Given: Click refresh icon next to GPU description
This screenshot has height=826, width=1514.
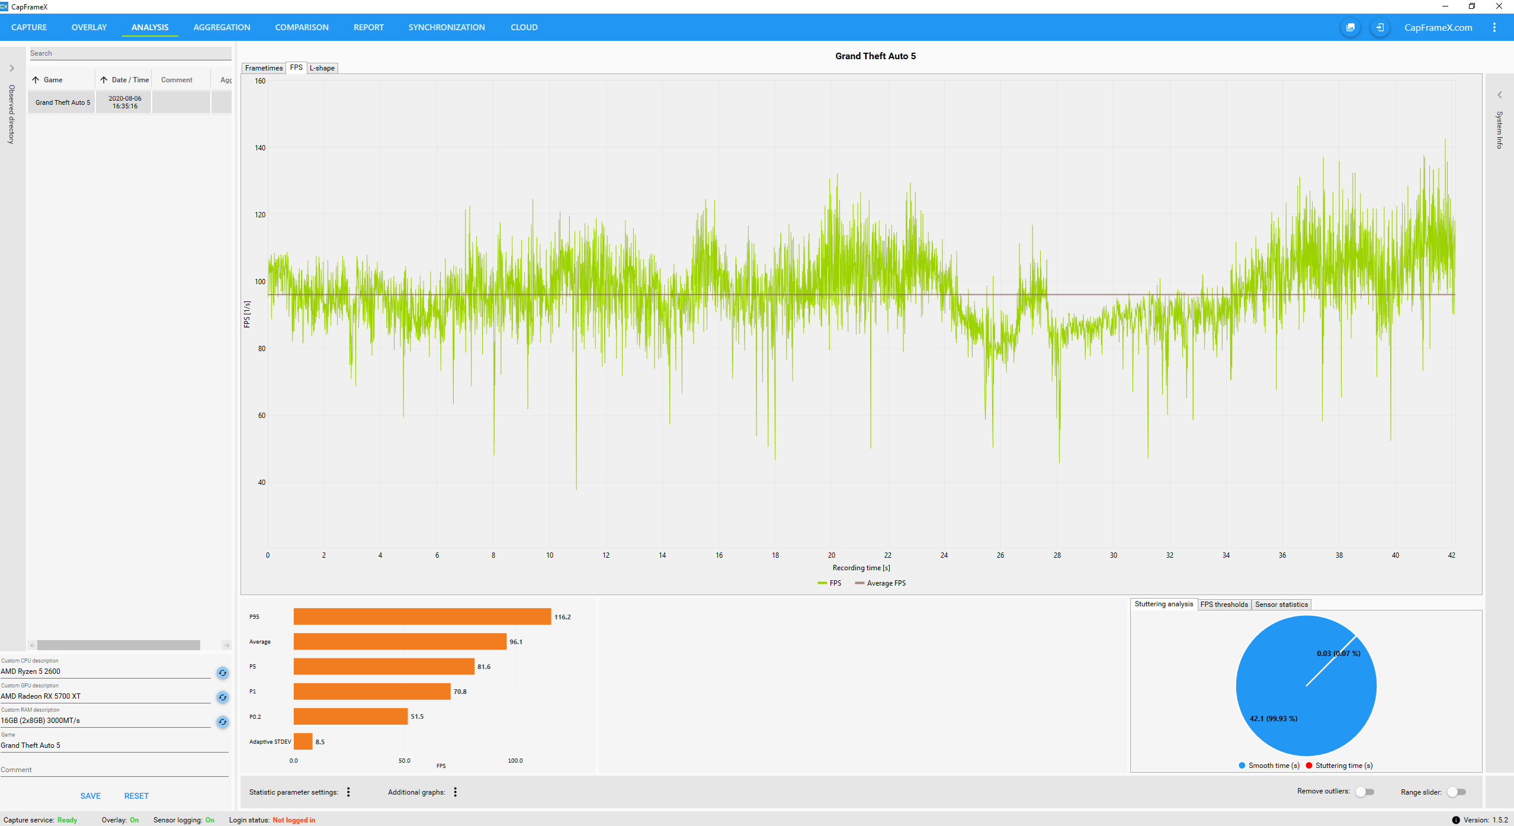Looking at the screenshot, I should [223, 698].
